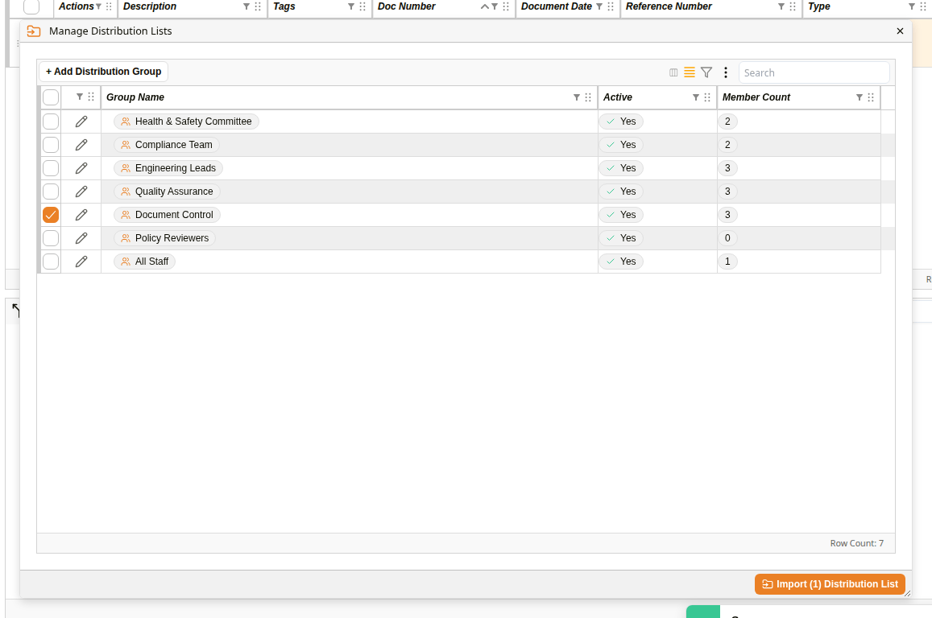Select the Health & Safety Committee checkbox

click(x=51, y=122)
